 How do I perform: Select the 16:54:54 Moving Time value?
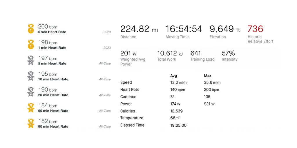184,29
